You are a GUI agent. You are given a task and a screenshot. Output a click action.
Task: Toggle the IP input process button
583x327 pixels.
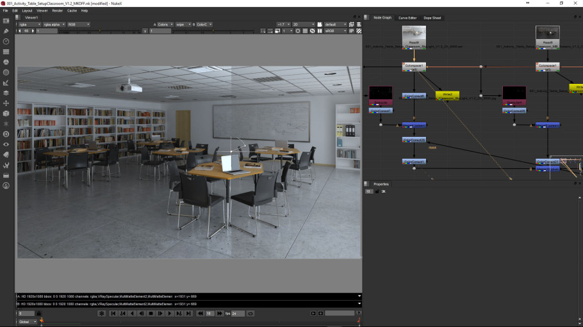[351, 31]
